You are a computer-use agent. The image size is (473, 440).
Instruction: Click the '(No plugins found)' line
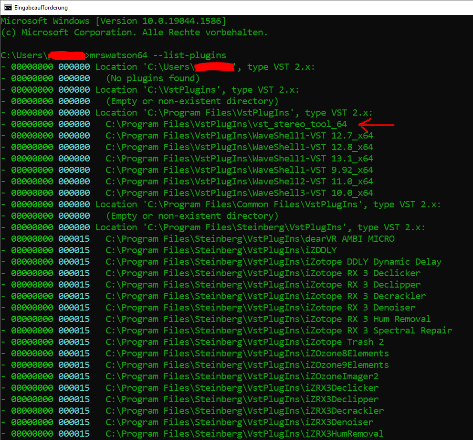153,78
